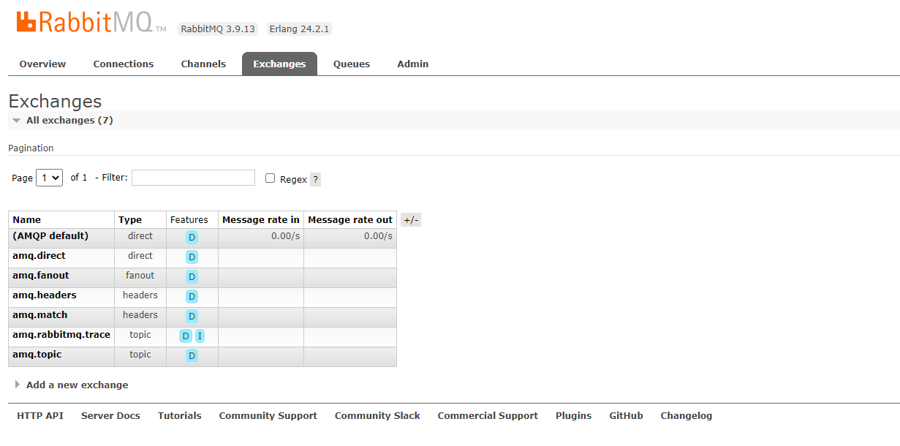Open the (AMQP default) exchange
900x446 pixels.
50,235
